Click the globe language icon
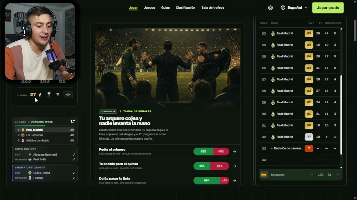 pyautogui.click(x=283, y=8)
